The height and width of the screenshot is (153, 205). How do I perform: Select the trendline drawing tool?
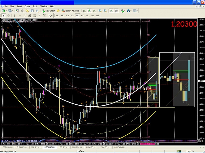point(25,16)
